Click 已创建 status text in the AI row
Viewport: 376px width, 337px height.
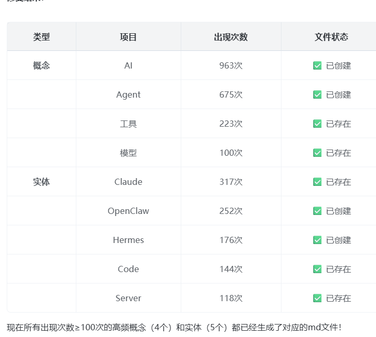coord(339,65)
